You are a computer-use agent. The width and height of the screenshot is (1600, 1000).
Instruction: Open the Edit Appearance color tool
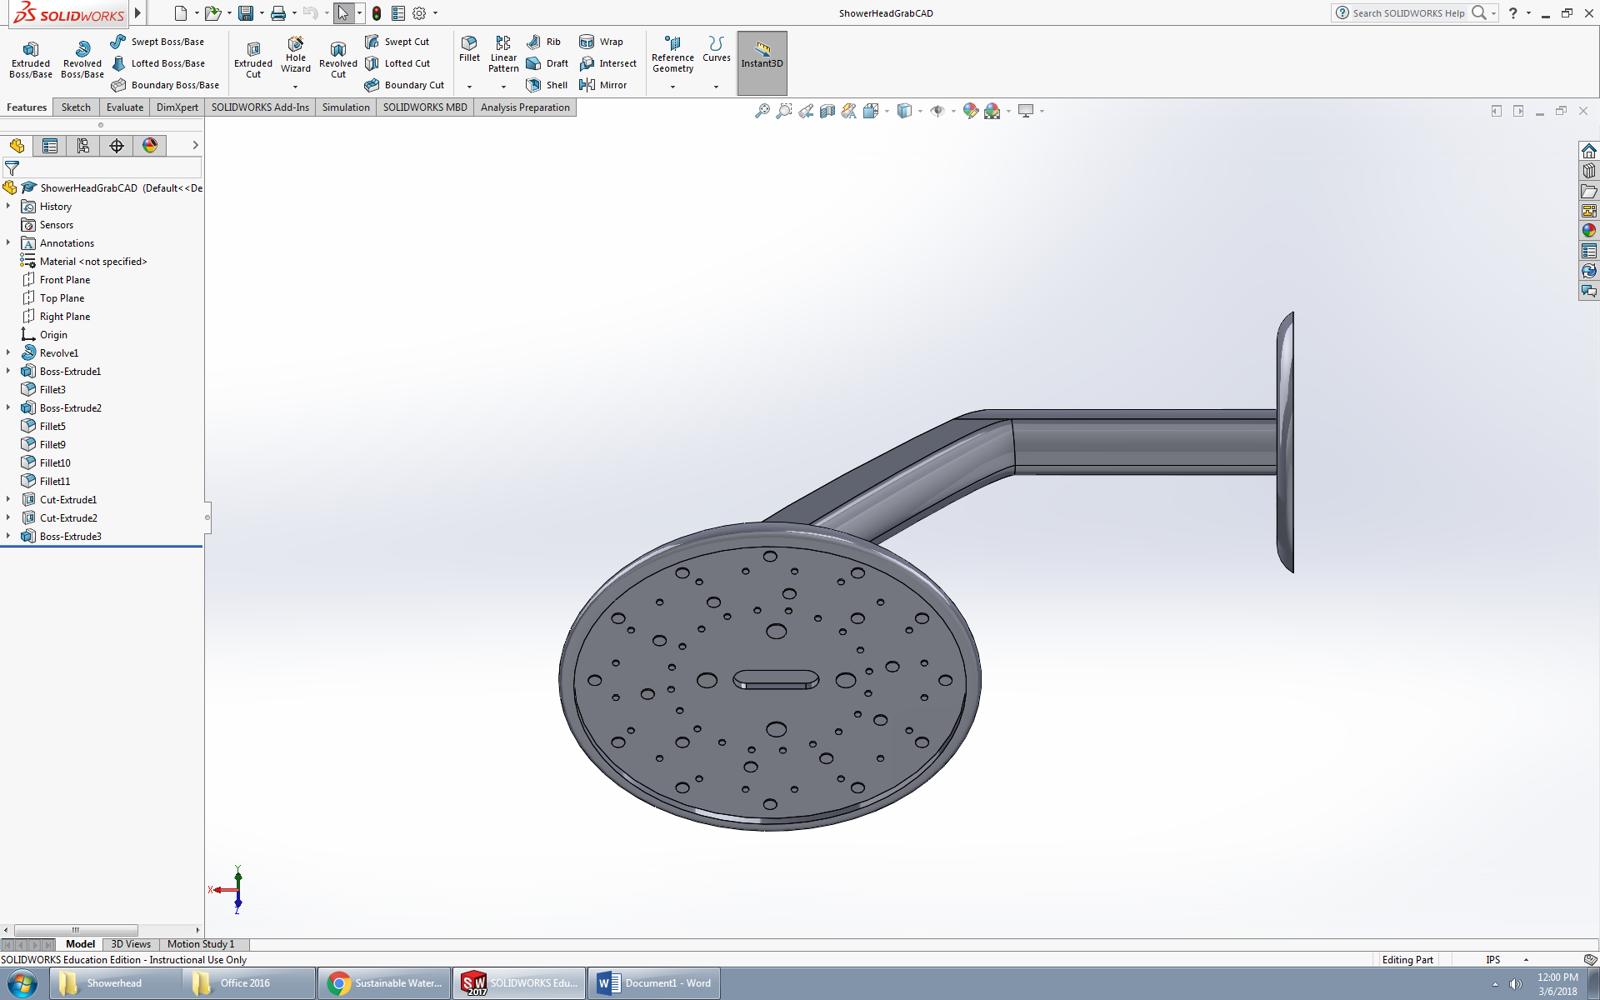tap(970, 111)
